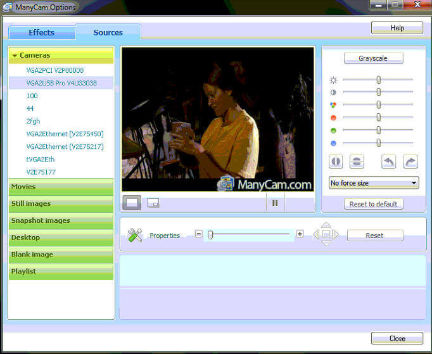432x354 pixels.
Task: Flip the video horizontally with mirror icon
Action: [336, 161]
